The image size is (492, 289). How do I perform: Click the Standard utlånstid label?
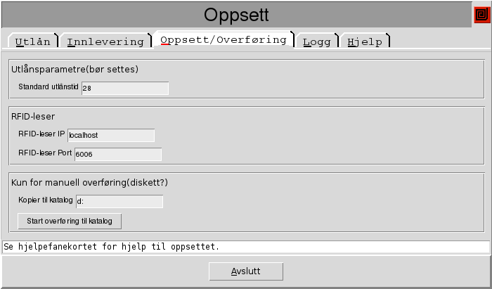pos(48,87)
